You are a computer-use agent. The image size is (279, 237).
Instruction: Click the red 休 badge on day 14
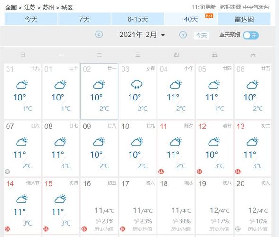point(8,228)
